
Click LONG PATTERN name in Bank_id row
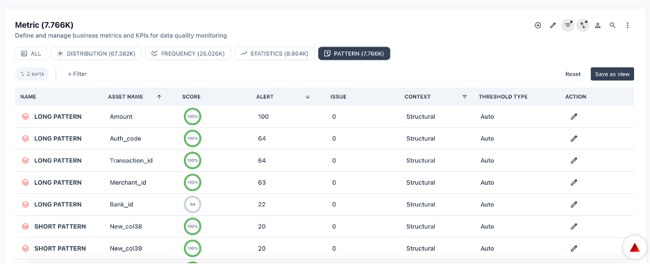click(x=58, y=204)
